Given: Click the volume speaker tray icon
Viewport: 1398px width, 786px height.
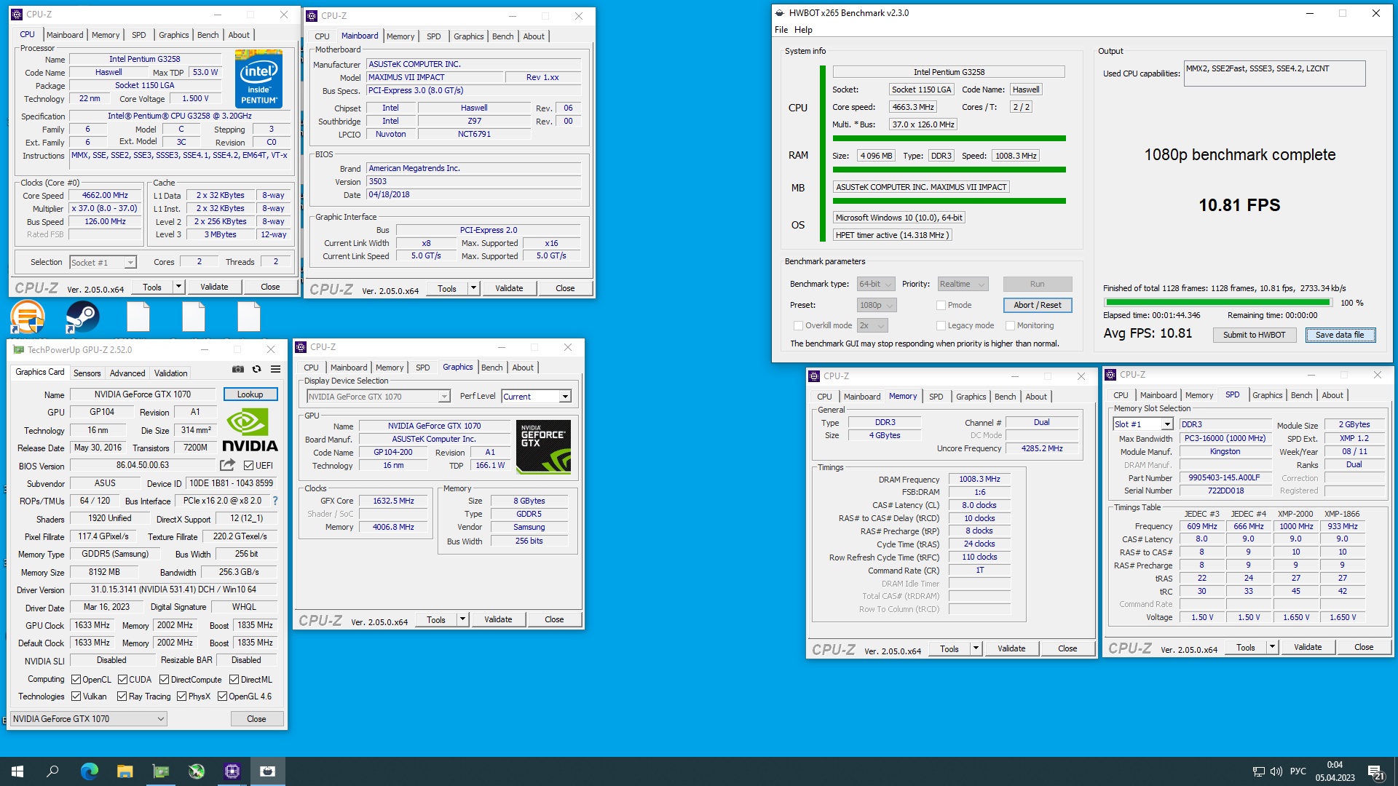Looking at the screenshot, I should click(1276, 771).
